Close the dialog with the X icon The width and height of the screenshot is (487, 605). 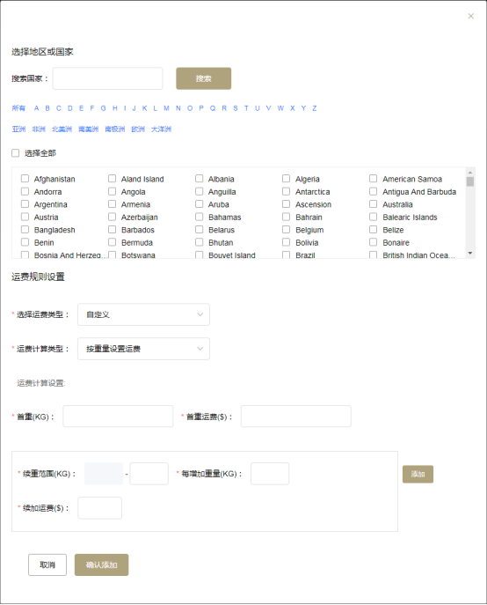pyautogui.click(x=471, y=16)
